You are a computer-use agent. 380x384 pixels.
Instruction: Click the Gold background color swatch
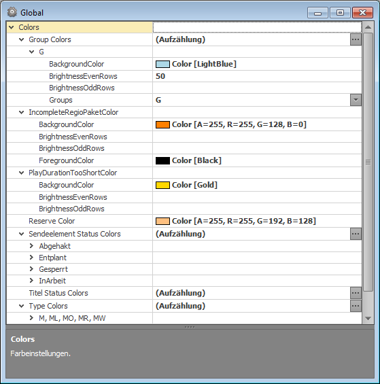pyautogui.click(x=162, y=185)
